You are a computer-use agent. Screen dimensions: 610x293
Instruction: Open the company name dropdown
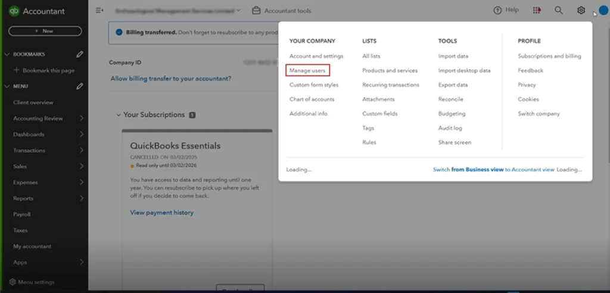pos(238,10)
